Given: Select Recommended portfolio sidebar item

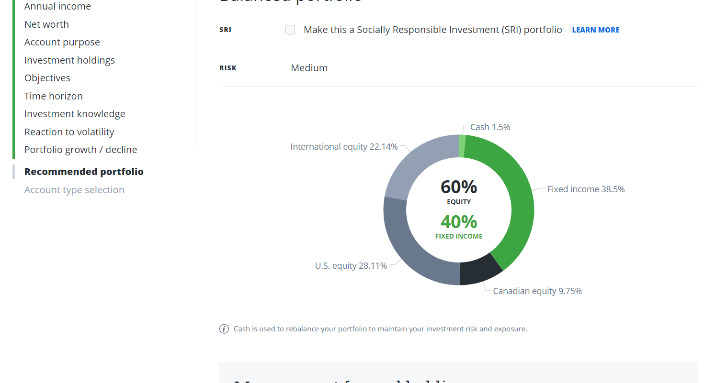Looking at the screenshot, I should click(84, 172).
